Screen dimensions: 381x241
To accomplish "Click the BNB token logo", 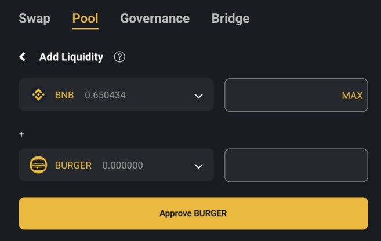I will coord(38,94).
